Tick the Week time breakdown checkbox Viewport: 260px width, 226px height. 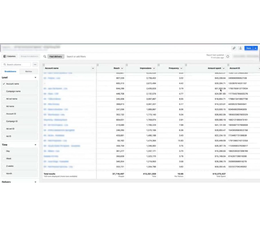(4, 159)
